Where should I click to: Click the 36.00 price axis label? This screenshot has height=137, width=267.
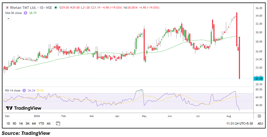(x=259, y=8)
